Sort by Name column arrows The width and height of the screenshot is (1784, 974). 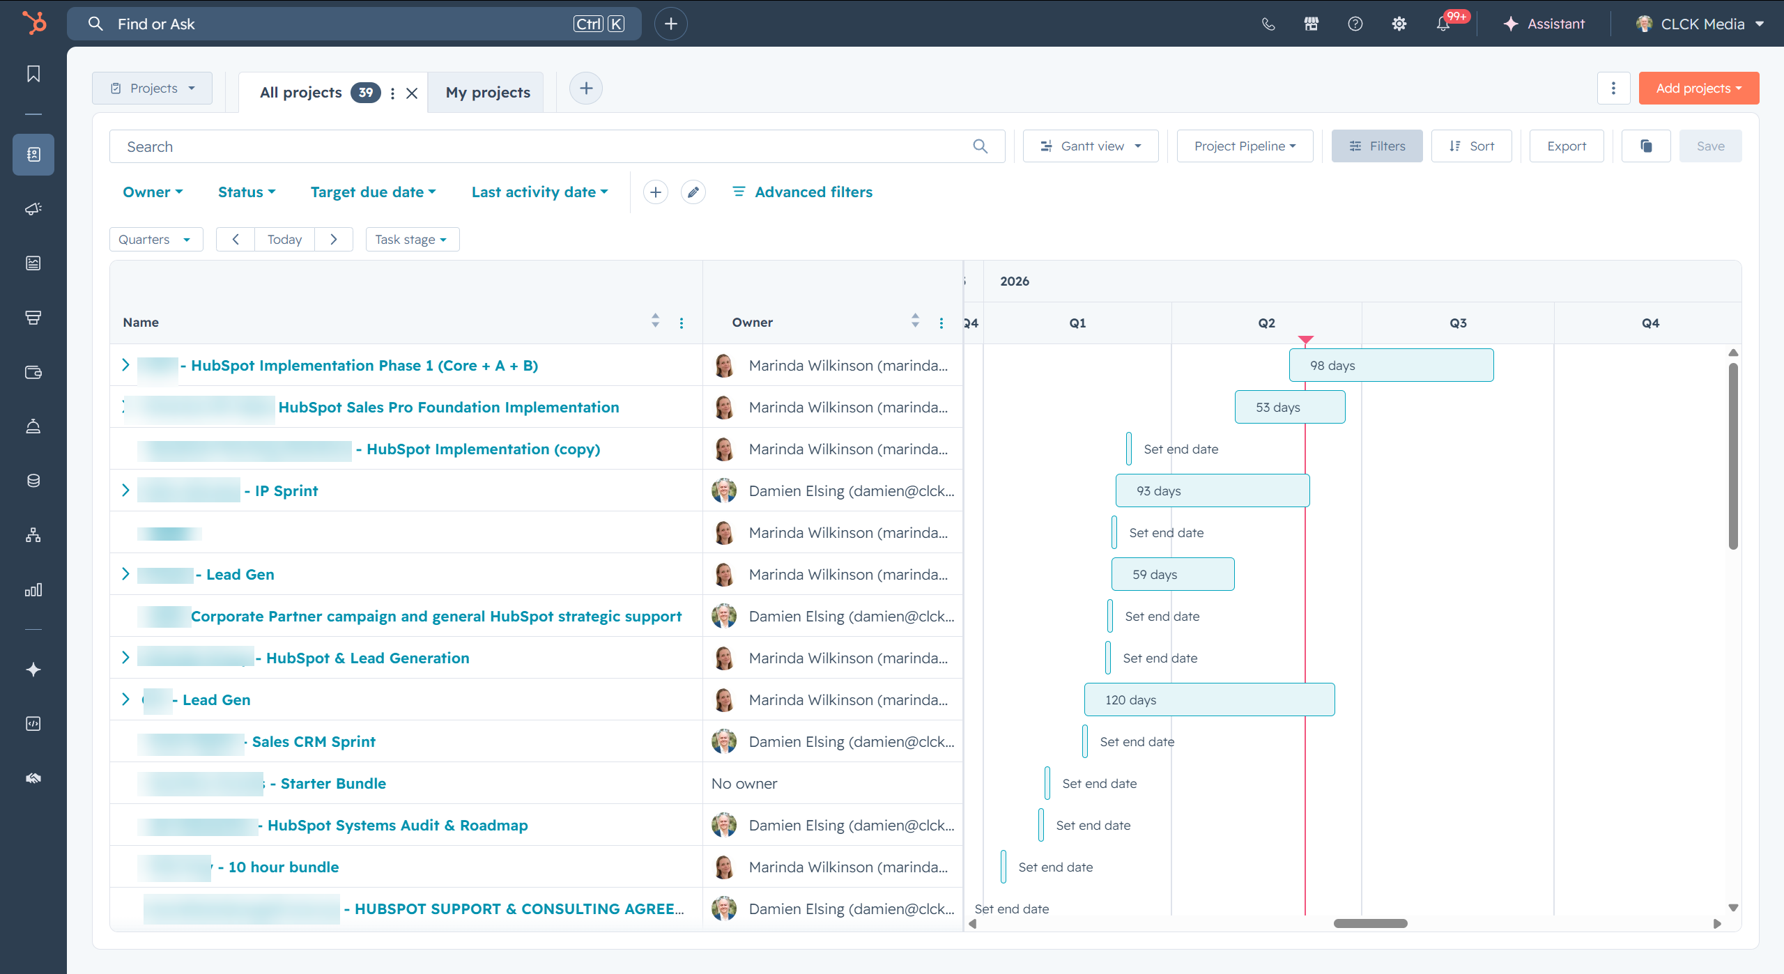coord(655,320)
